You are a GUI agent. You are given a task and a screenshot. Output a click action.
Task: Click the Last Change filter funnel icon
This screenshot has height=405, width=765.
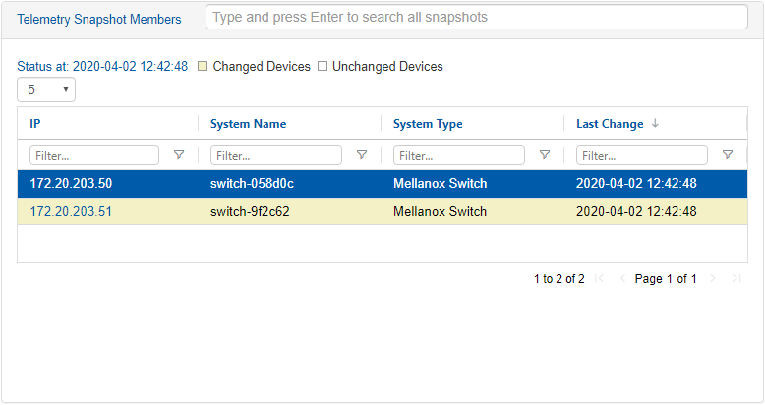click(x=728, y=155)
